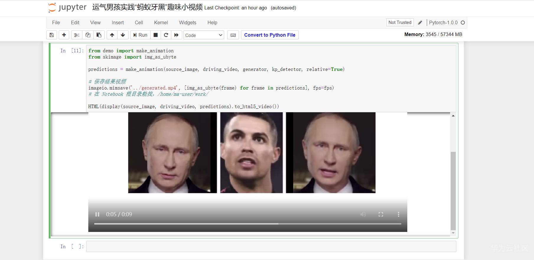The image size is (534, 260).
Task: Click the make_animation predictions code line
Action: (x=216, y=69)
